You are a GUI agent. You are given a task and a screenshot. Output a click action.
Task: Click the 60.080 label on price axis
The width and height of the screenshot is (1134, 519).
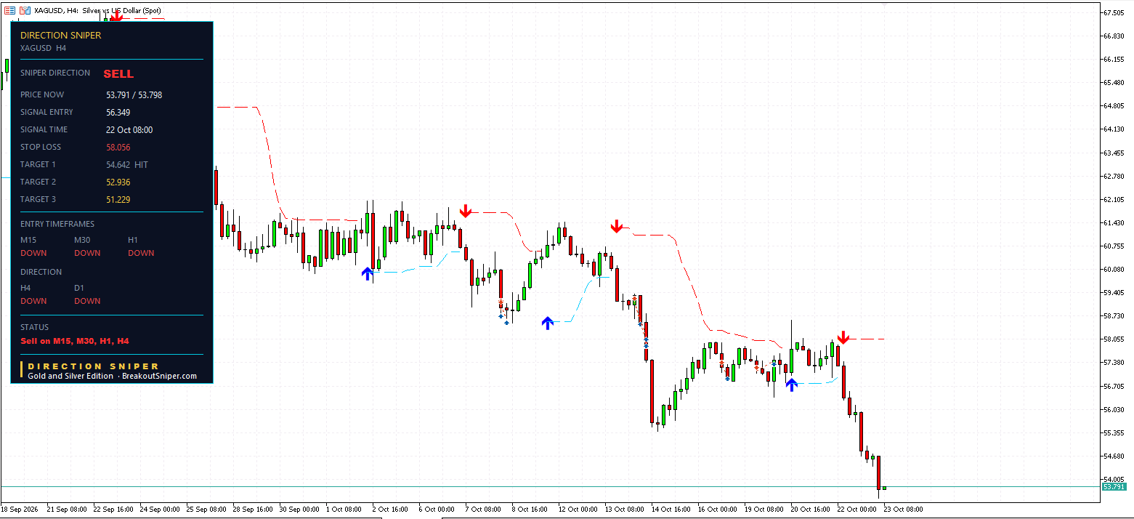point(1114,269)
